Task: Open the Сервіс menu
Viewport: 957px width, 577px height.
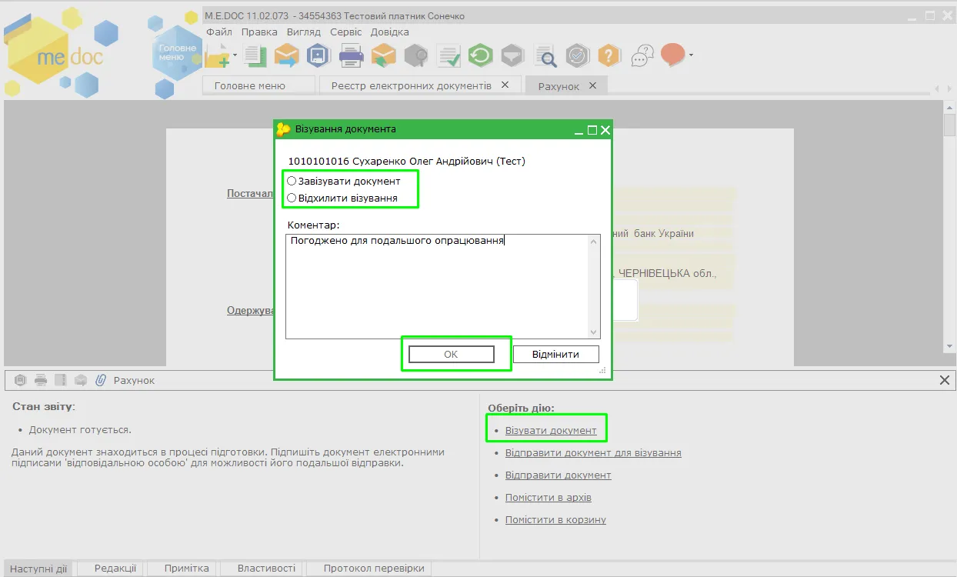Action: [346, 32]
